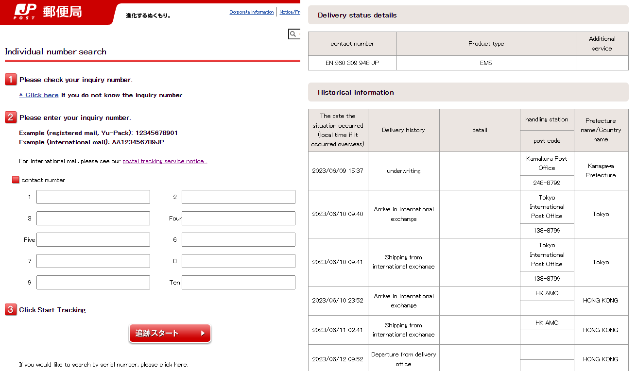
Task: Click the Kanagawa Prefecture cell
Action: pos(601,171)
